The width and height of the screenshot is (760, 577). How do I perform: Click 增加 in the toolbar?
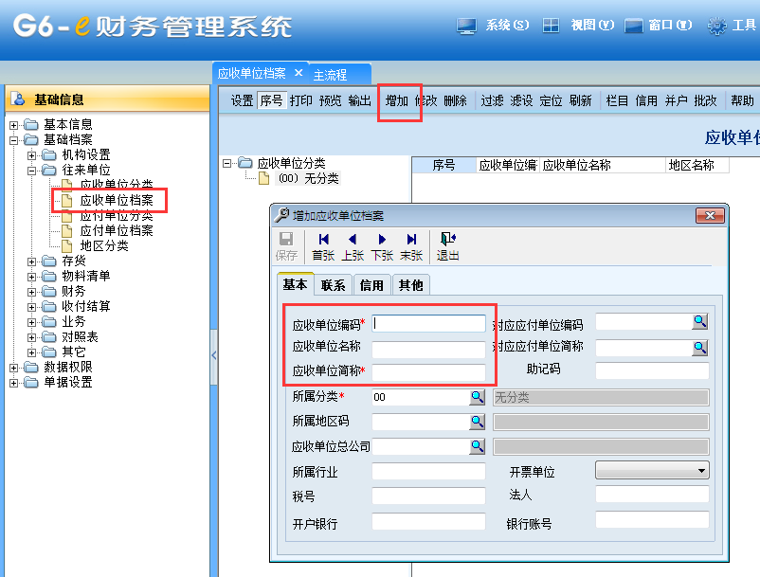coord(397,100)
